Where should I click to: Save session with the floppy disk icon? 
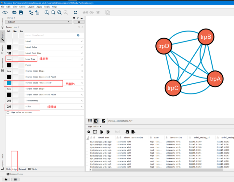coord(21,12)
